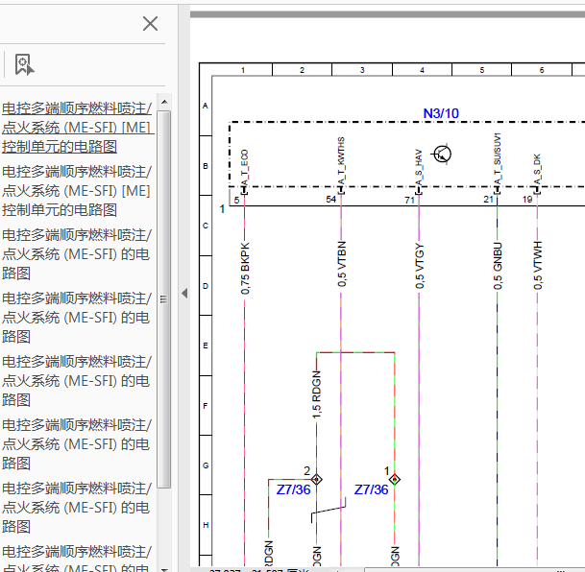The width and height of the screenshot is (585, 572).
Task: Click the A_T_SUSUV1 signal label
Action: [x=498, y=158]
